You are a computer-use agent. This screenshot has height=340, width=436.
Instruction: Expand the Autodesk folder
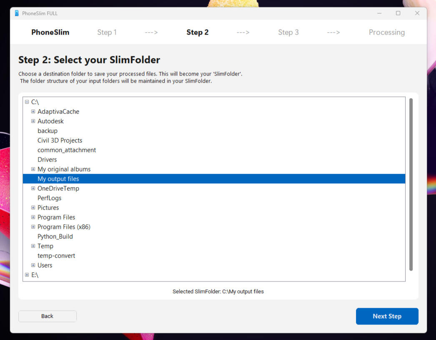33,121
